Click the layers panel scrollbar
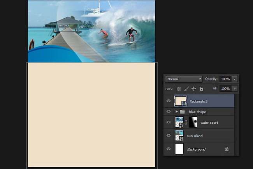The height and width of the screenshot is (169, 253). [237, 125]
